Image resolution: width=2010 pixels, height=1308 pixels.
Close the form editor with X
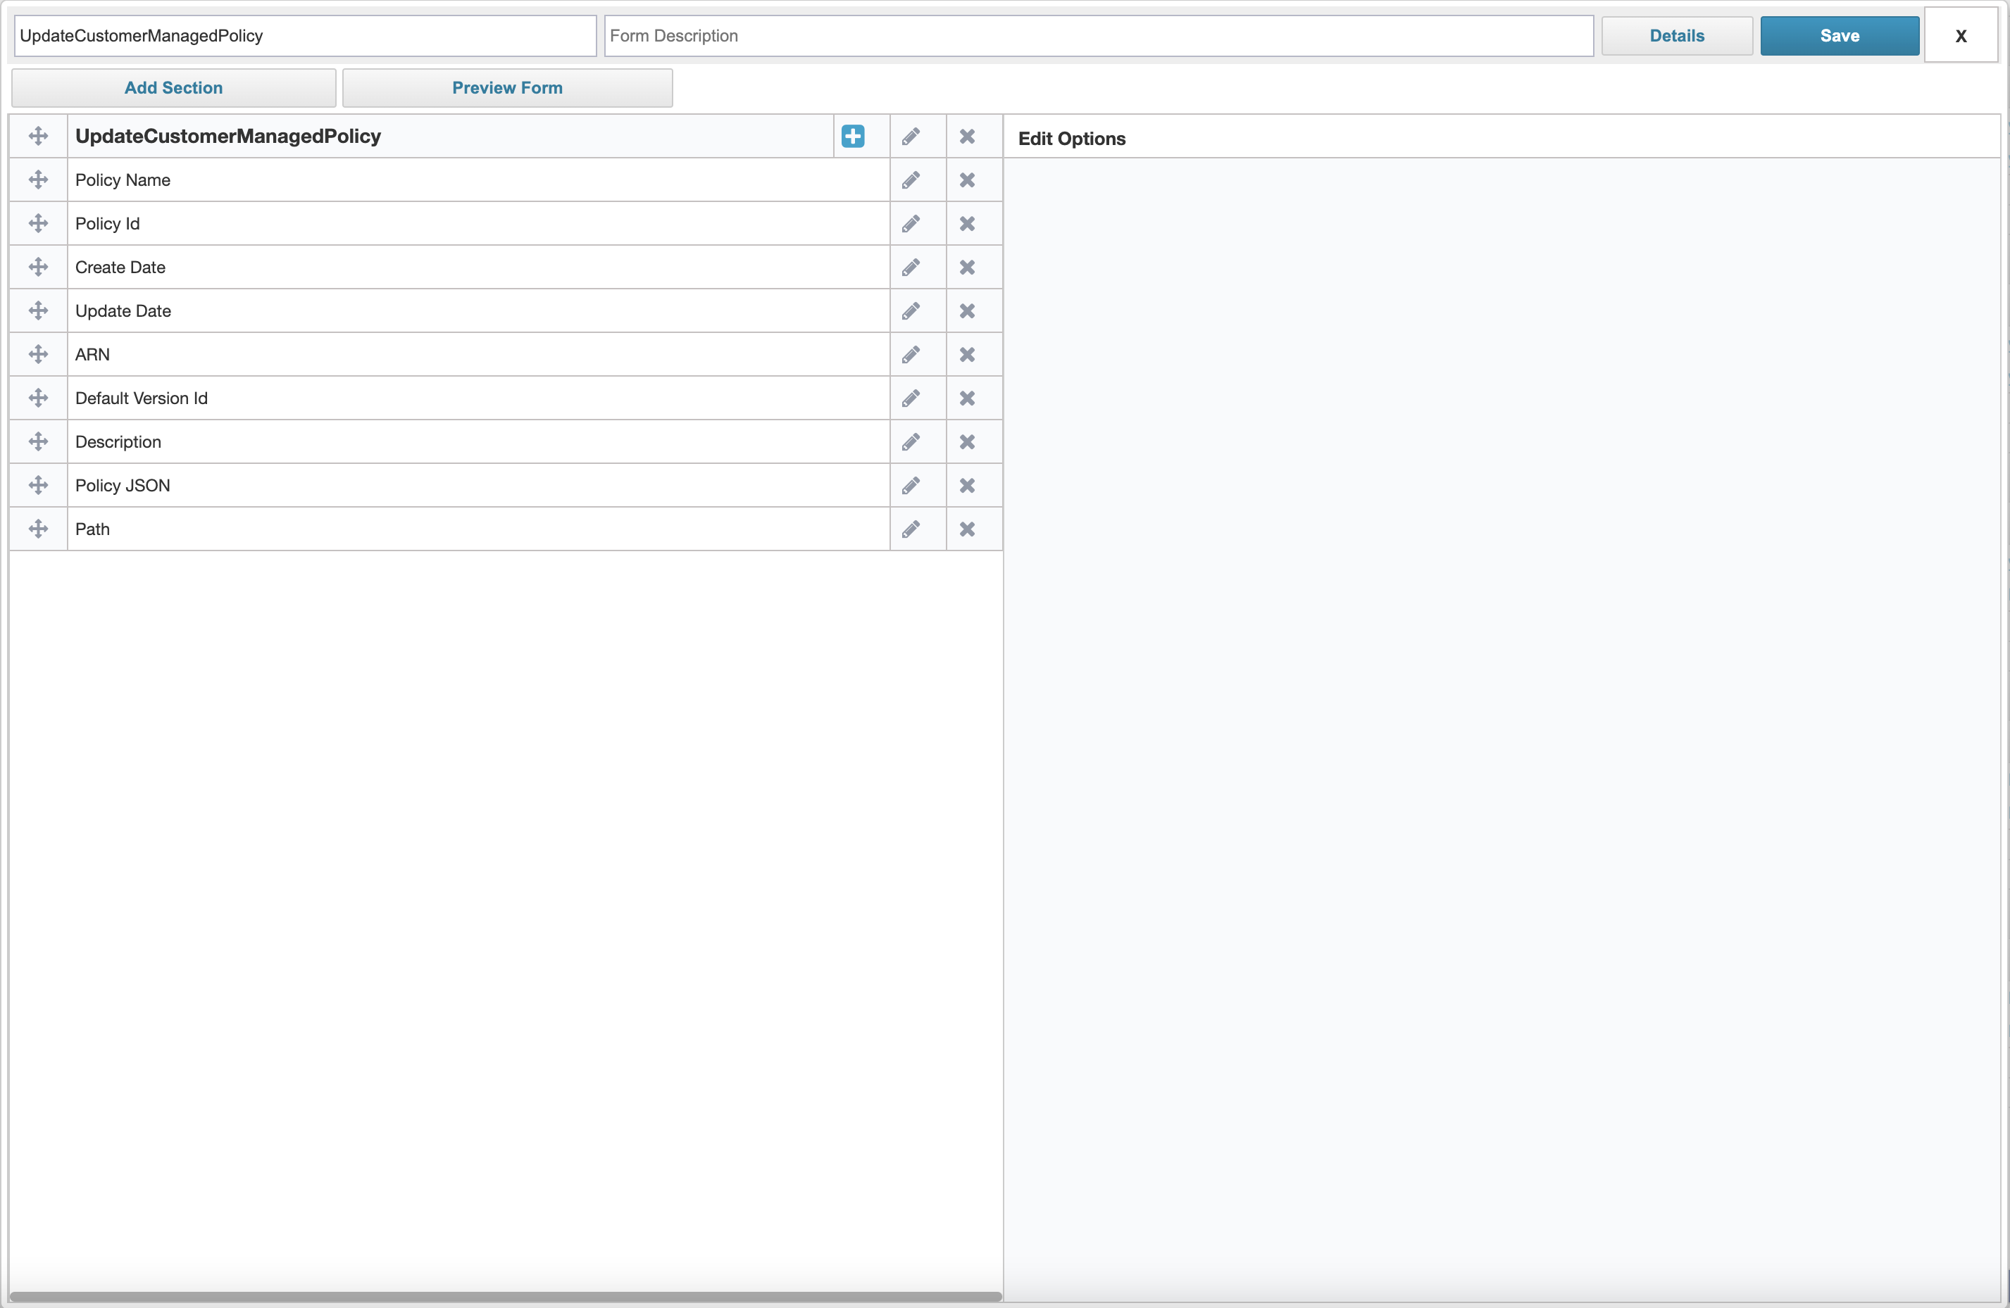(1961, 35)
